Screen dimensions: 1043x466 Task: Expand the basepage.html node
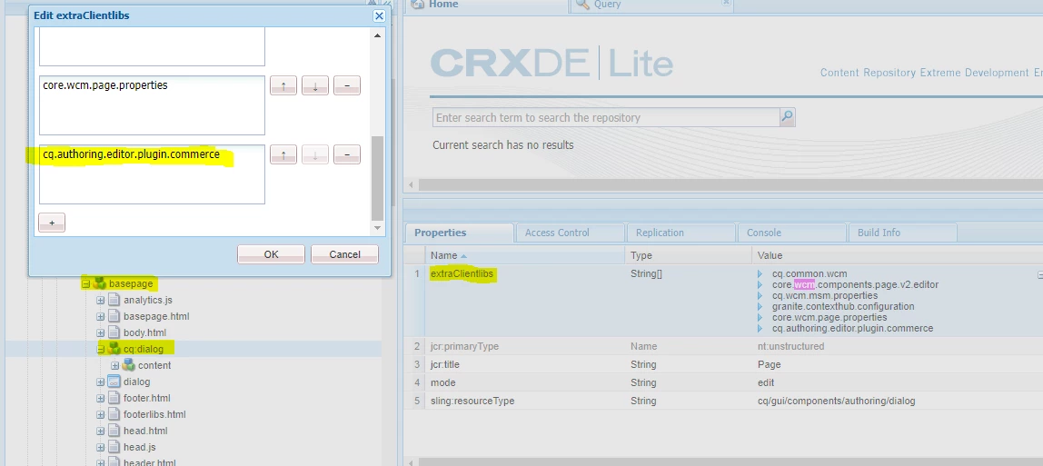[101, 316]
